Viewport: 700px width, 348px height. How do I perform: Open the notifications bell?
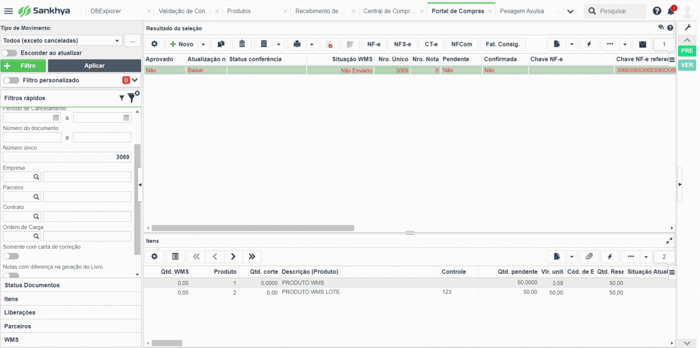[671, 11]
